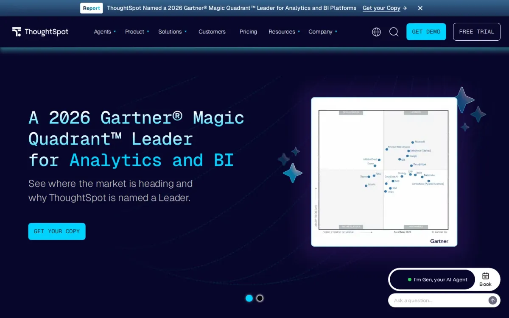Start a FREE TRIAL
Viewport: 509px width, 318px height.
(x=477, y=32)
